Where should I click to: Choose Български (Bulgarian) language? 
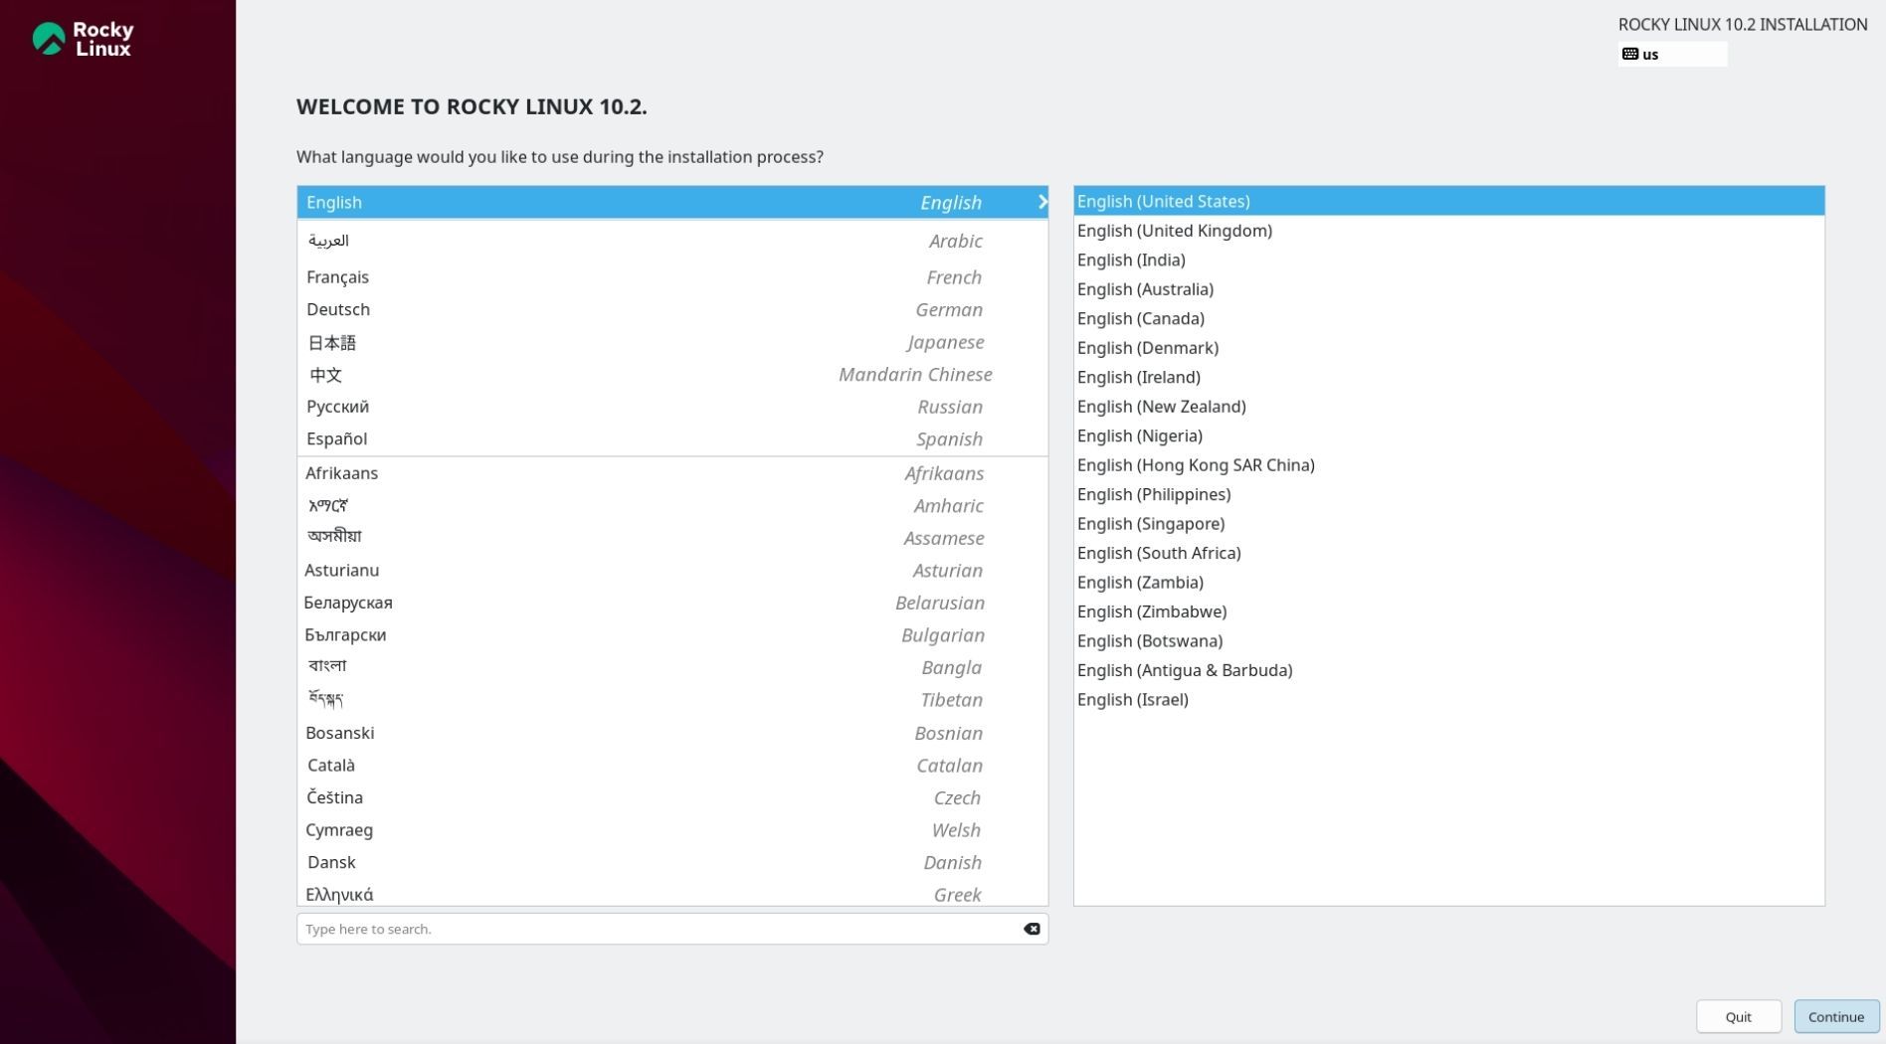[x=672, y=634]
